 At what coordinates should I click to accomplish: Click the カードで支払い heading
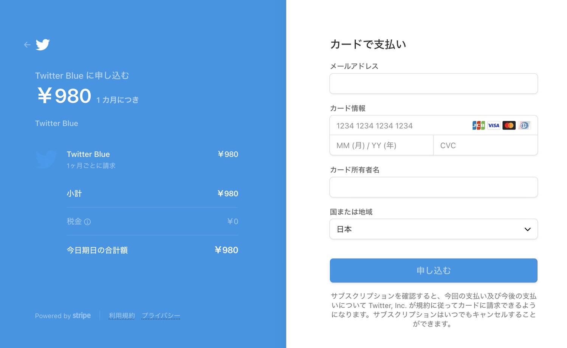tap(368, 44)
